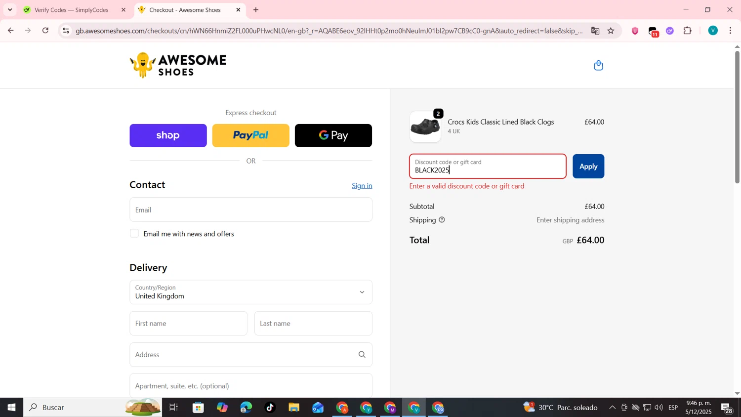Pay with Shop Pay express button
The width and height of the screenshot is (741, 417).
[x=168, y=135]
